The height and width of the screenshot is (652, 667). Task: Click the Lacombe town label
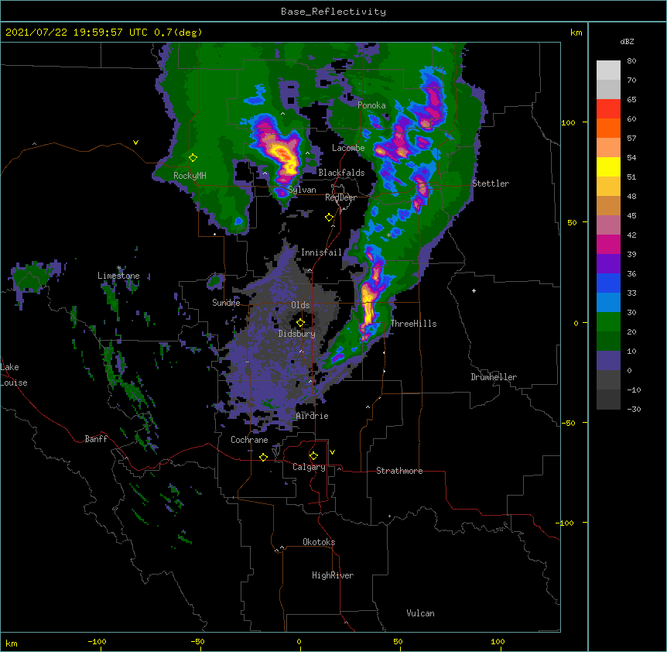[348, 148]
